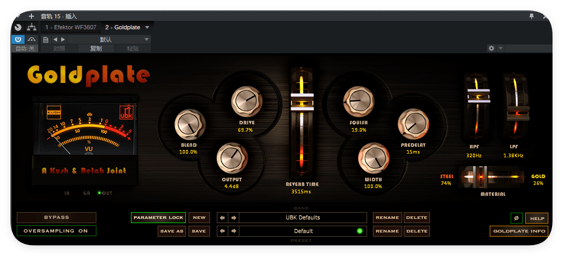Click the 15ms predelay value
The image size is (563, 256).
413,152
